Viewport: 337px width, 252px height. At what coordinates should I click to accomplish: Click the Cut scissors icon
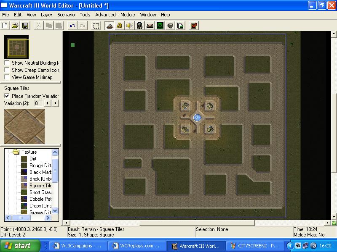coord(38,26)
